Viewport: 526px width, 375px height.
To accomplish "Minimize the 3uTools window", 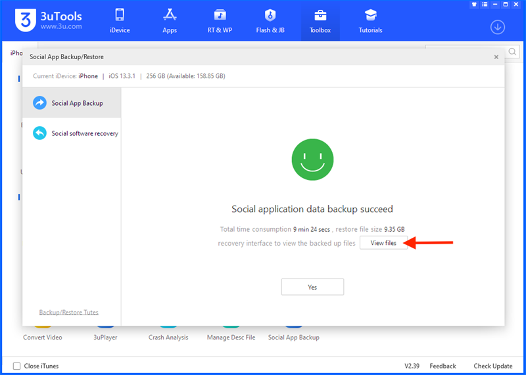I will point(496,5).
